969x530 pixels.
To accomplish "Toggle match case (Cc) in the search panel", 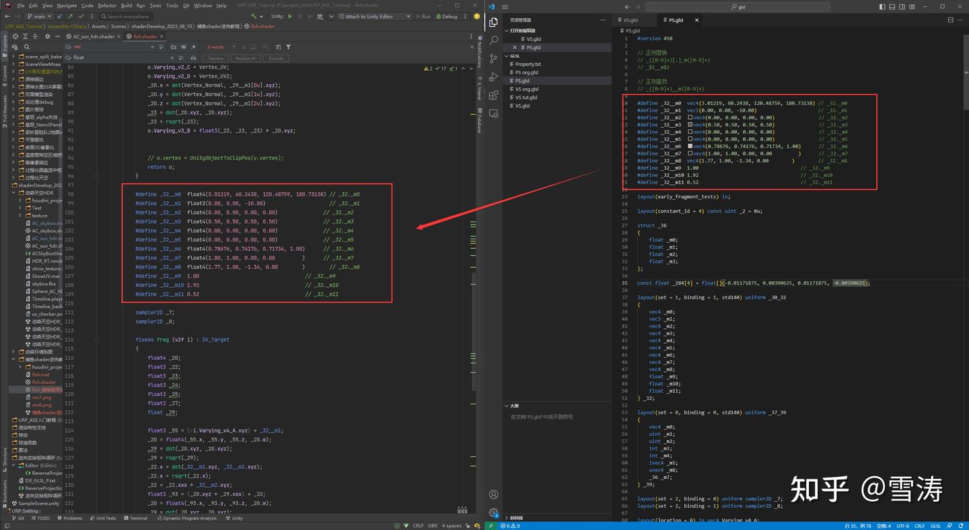I will coord(174,46).
